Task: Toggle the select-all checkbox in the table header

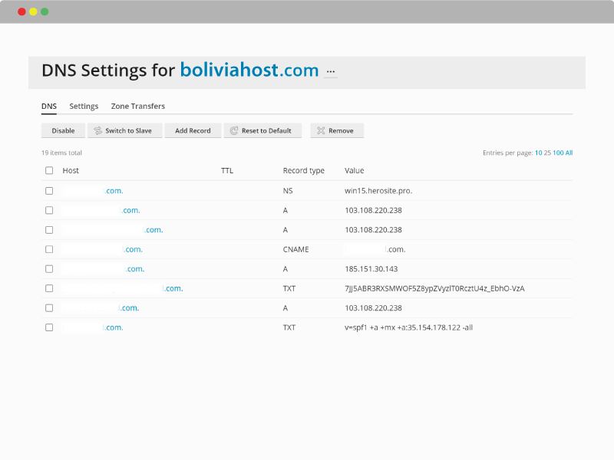Action: pyautogui.click(x=49, y=170)
